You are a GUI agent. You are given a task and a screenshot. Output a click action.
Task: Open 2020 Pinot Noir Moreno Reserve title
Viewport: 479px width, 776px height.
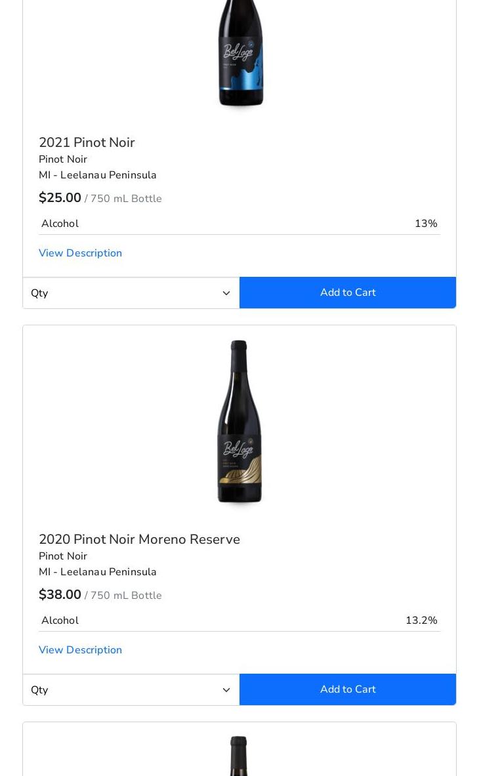[139, 539]
